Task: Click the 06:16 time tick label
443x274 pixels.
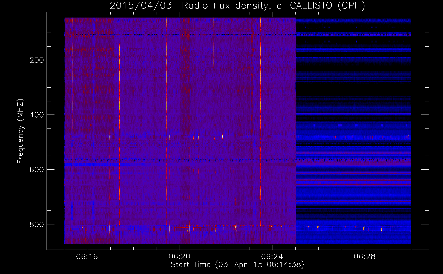Action: click(x=87, y=257)
